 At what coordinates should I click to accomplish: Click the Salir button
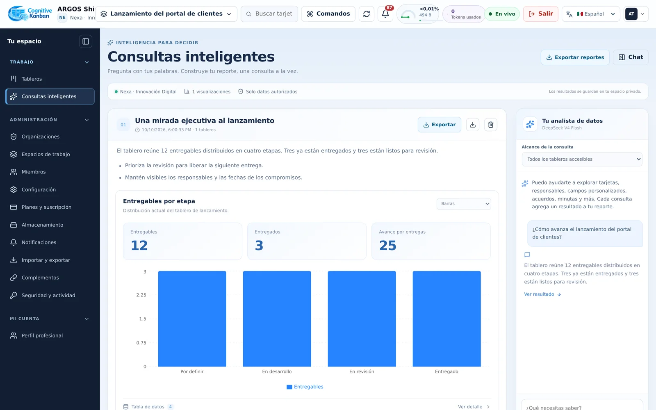pos(541,14)
